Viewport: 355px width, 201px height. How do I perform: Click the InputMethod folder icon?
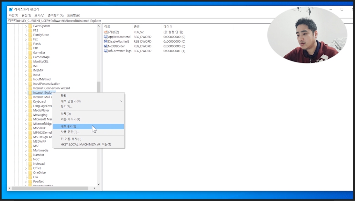pyautogui.click(x=30, y=79)
